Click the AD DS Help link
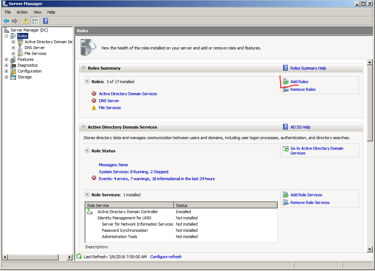375x271 pixels. coord(300,127)
